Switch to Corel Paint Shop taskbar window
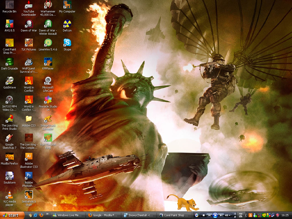 (174, 215)
